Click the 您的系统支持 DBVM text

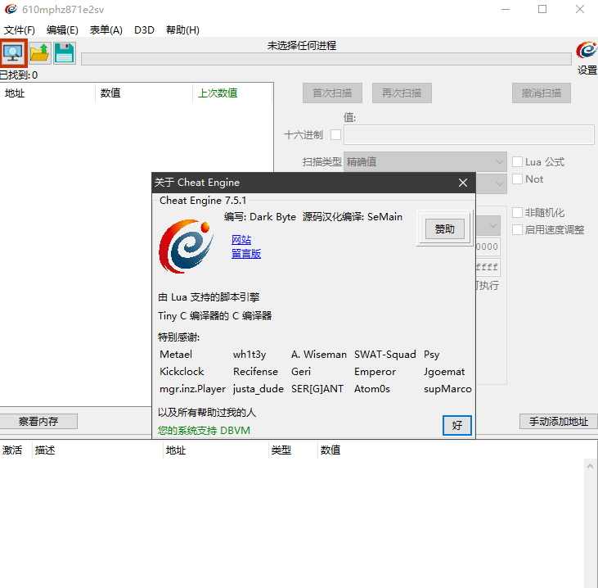pyautogui.click(x=204, y=431)
